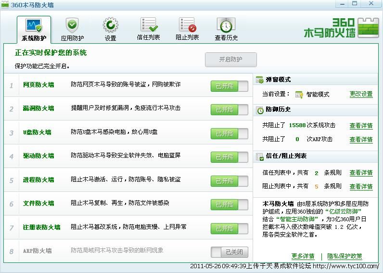
Task: Switch to the 应用防护 tab
Action: 72,30
